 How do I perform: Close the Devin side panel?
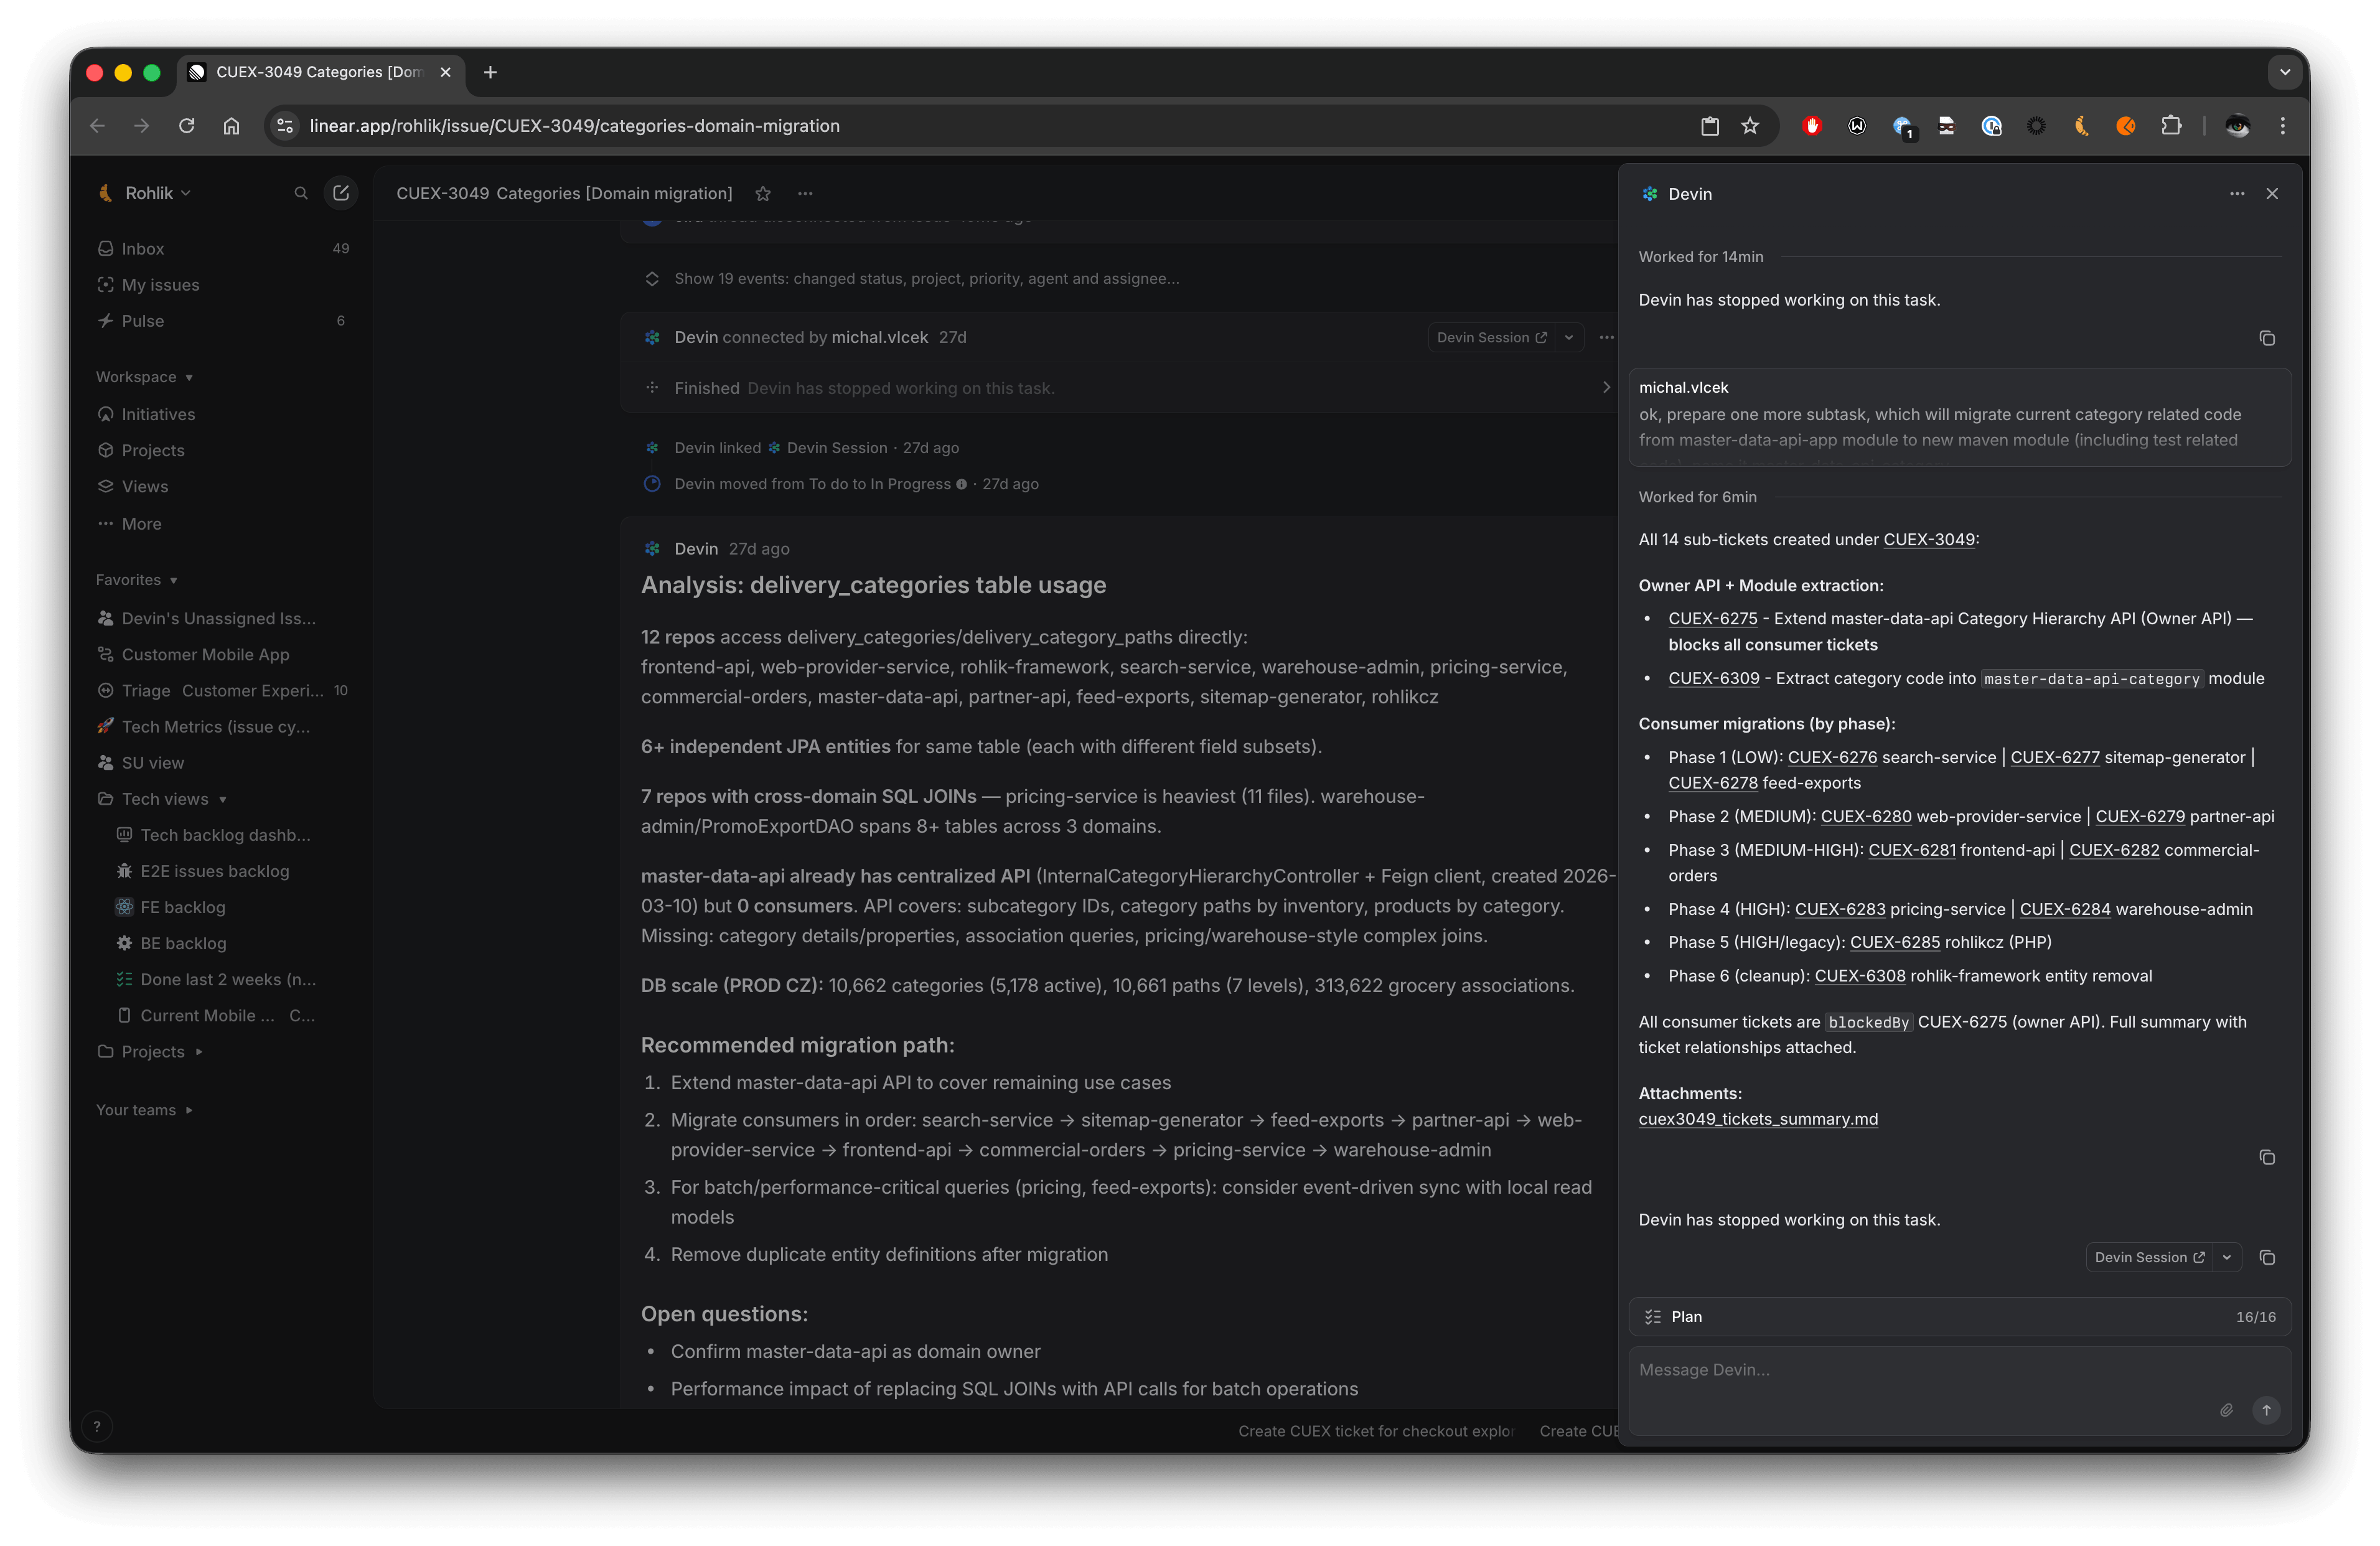click(x=2272, y=194)
